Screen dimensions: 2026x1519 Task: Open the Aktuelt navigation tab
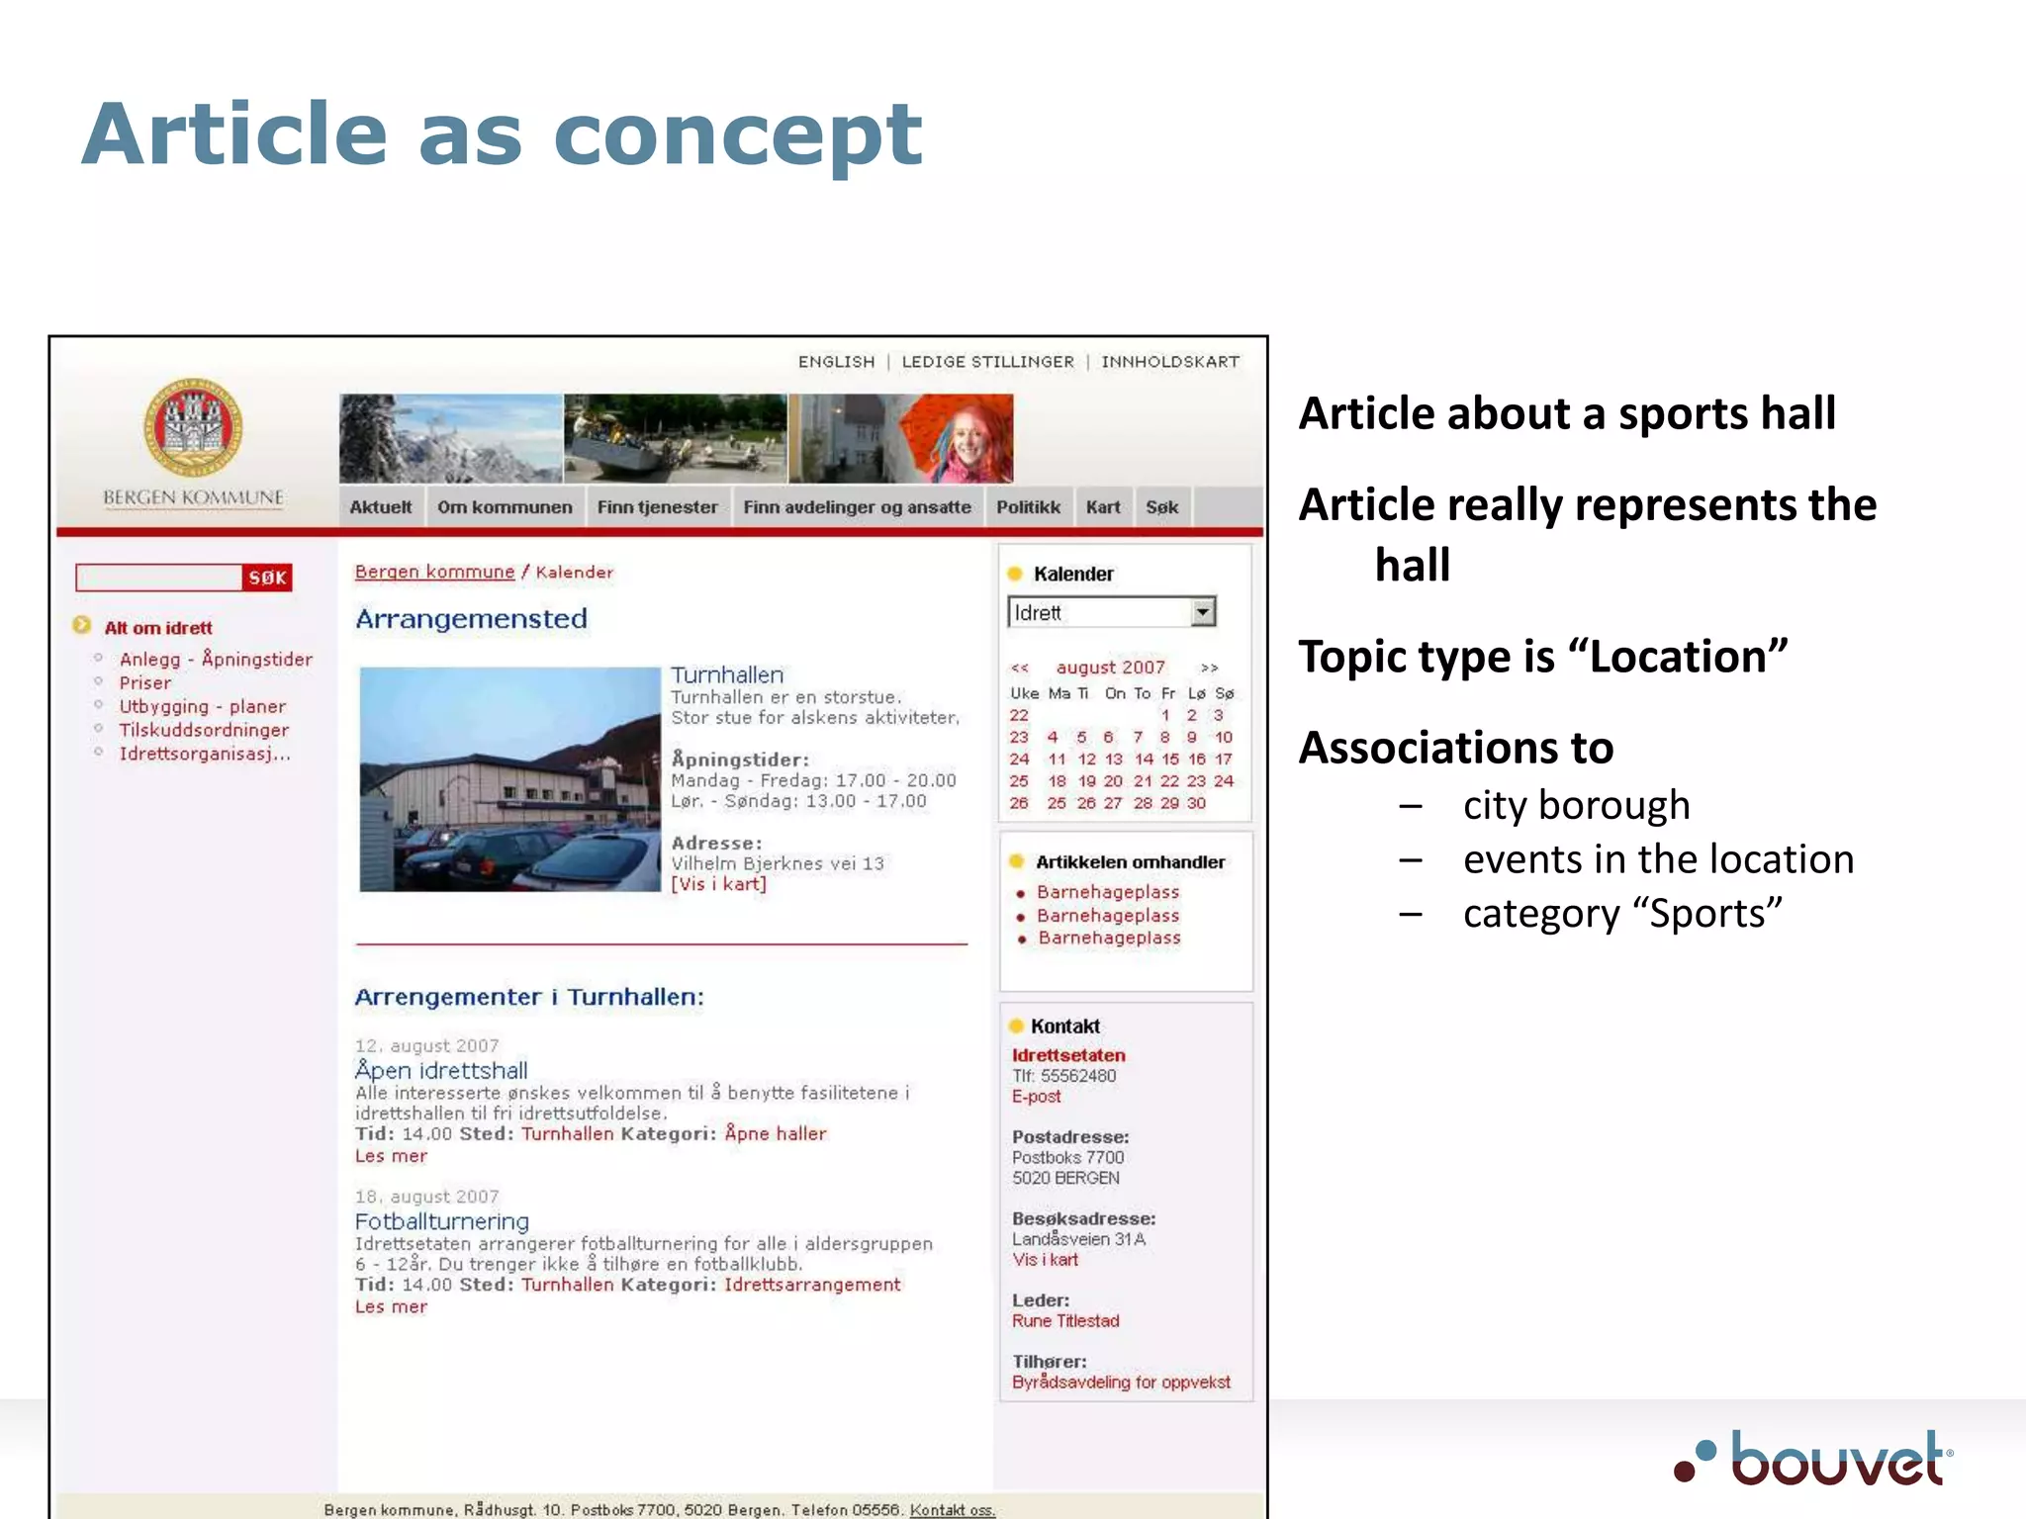[380, 507]
